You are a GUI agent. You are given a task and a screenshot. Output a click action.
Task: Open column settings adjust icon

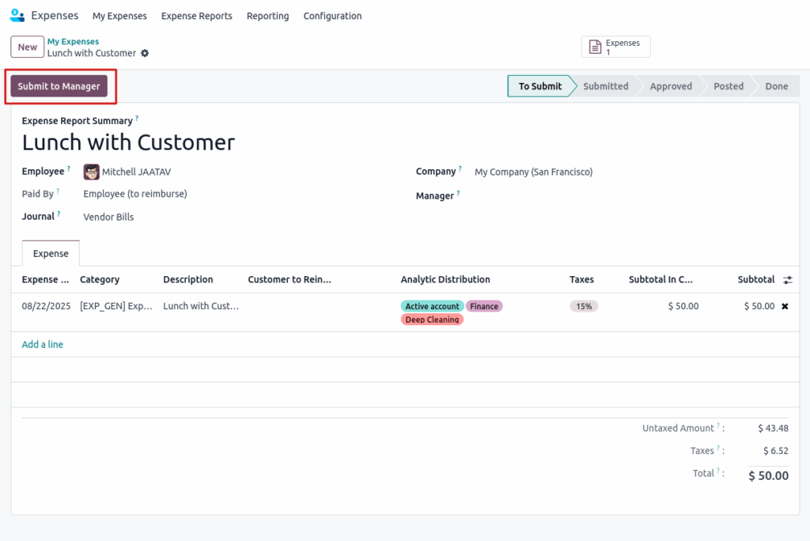(787, 280)
